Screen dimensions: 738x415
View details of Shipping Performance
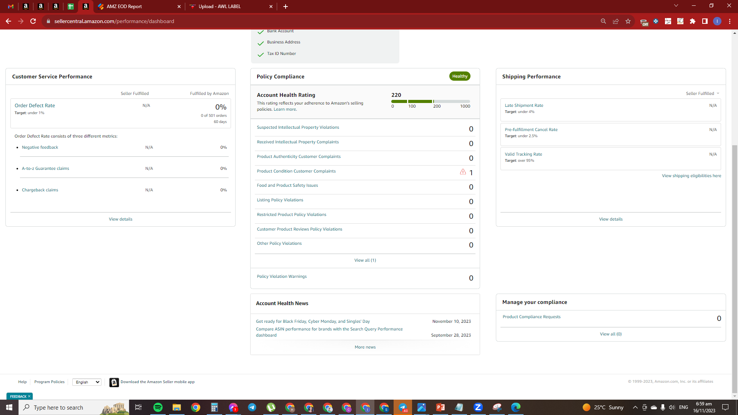pos(611,219)
